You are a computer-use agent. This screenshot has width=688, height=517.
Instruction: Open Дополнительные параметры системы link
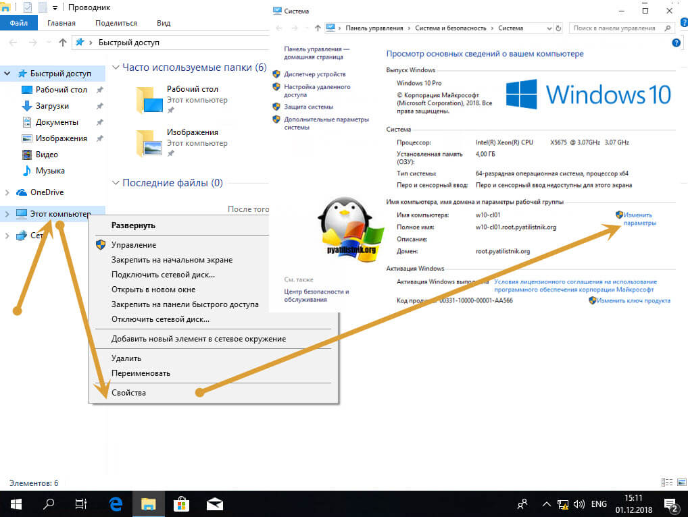pos(326,123)
